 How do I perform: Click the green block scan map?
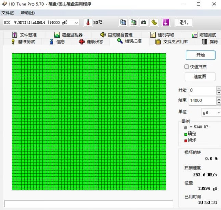[x=89, y=122]
